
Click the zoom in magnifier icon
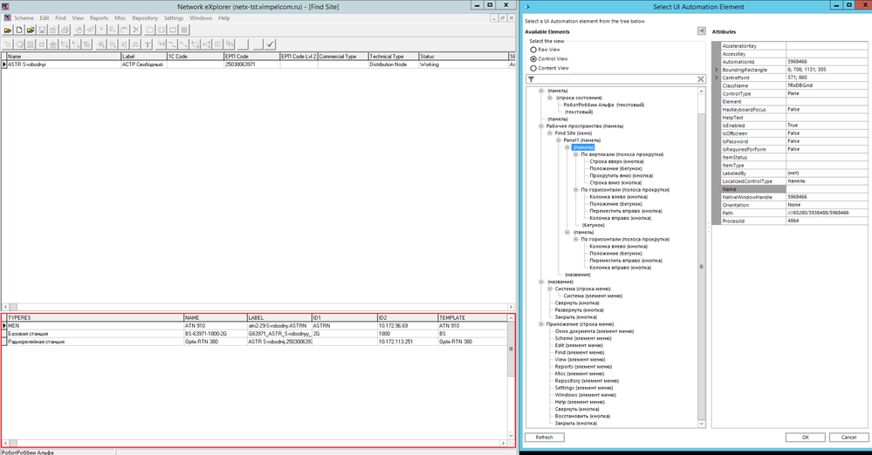click(102, 44)
